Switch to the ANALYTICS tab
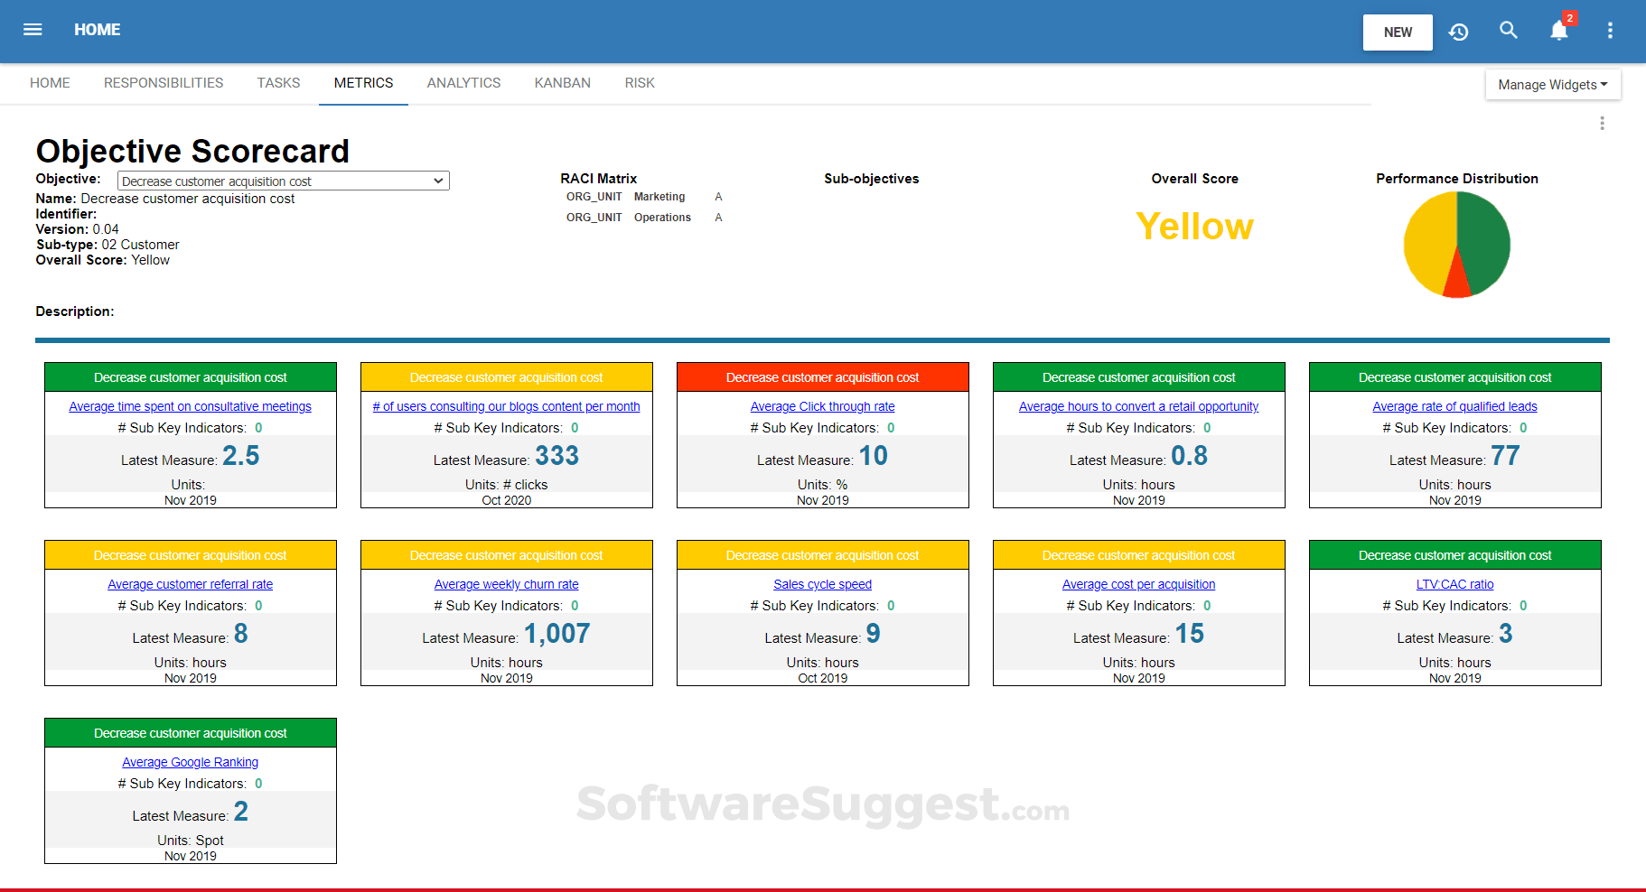The width and height of the screenshot is (1646, 892). [x=463, y=82]
